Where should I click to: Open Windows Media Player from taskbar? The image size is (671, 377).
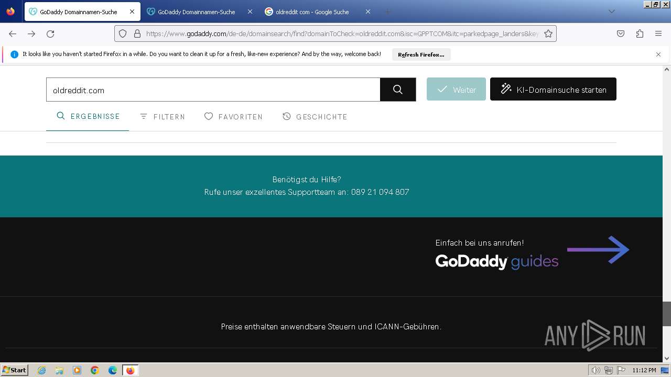tap(77, 370)
